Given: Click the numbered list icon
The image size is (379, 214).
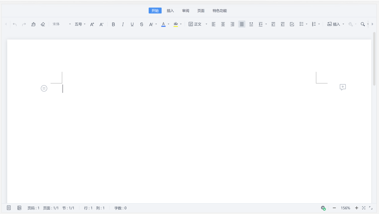Looking at the screenshot, I should tap(314, 24).
